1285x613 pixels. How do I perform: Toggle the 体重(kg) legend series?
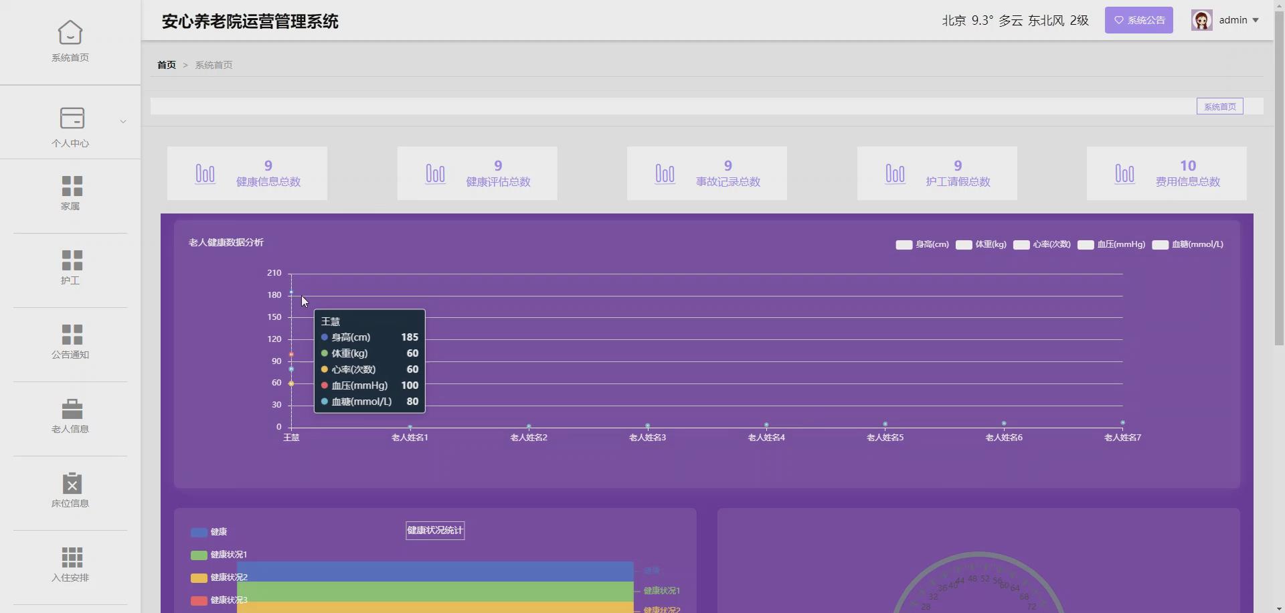click(x=981, y=244)
